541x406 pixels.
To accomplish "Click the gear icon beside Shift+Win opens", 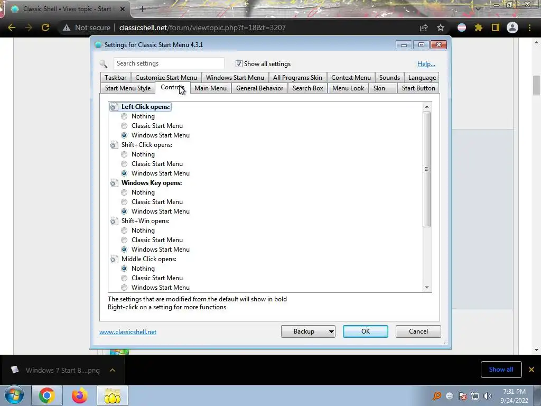I will (x=114, y=221).
